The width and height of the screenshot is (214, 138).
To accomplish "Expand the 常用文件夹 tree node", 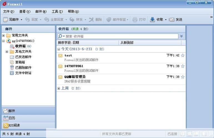I will [x=3, y=36].
